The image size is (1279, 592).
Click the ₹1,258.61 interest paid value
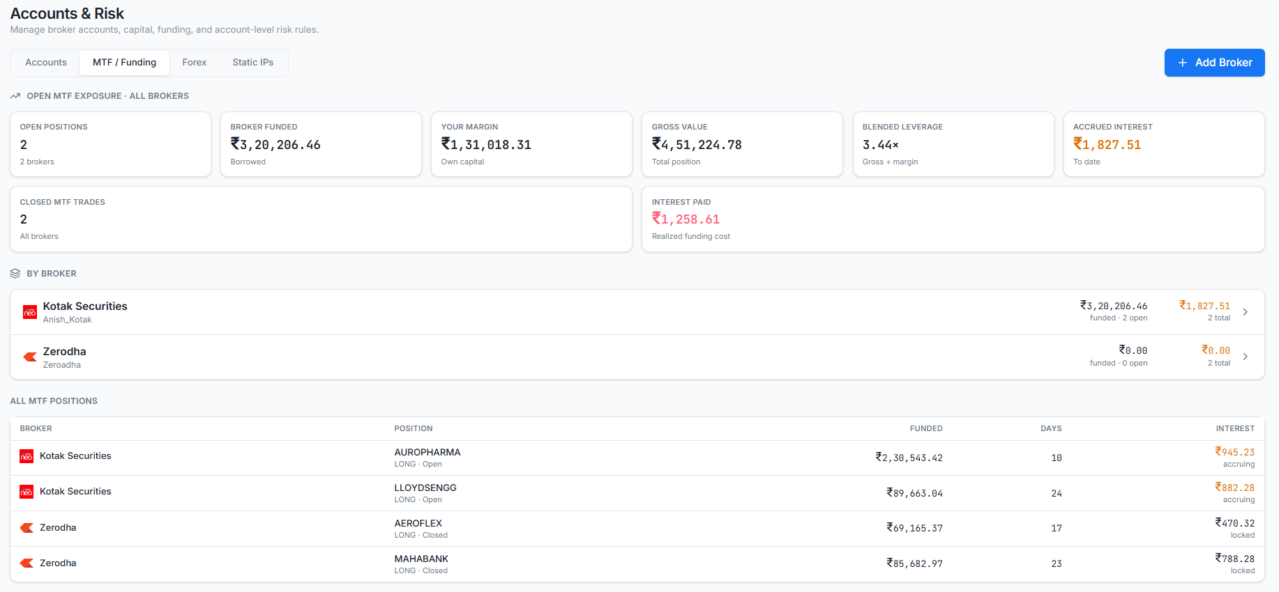pos(686,219)
